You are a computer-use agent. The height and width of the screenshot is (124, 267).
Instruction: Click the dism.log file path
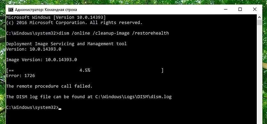tap(133, 97)
